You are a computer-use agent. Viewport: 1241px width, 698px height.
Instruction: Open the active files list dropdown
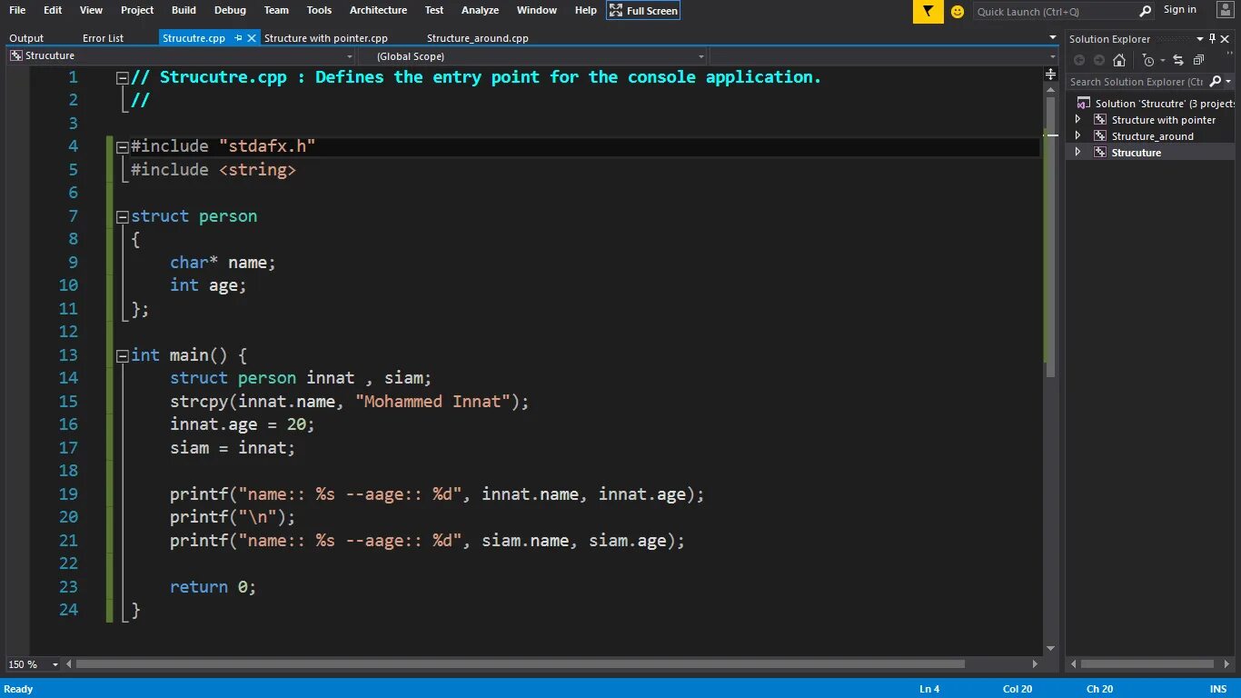pyautogui.click(x=1053, y=38)
